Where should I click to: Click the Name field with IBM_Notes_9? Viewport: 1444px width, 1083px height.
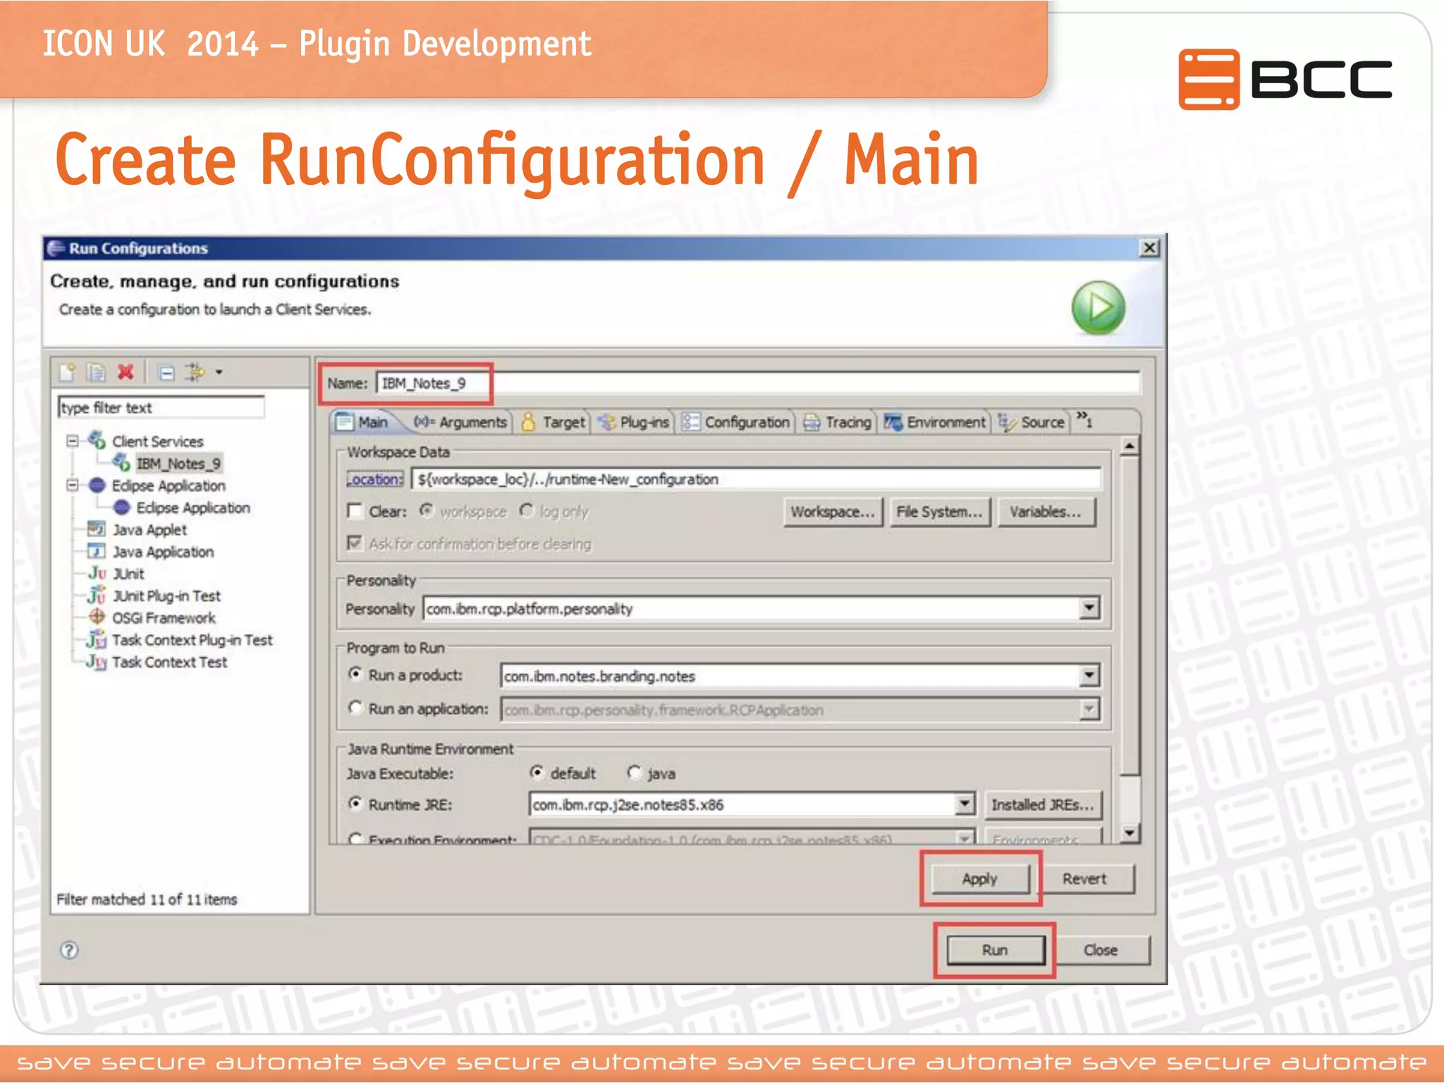click(758, 383)
